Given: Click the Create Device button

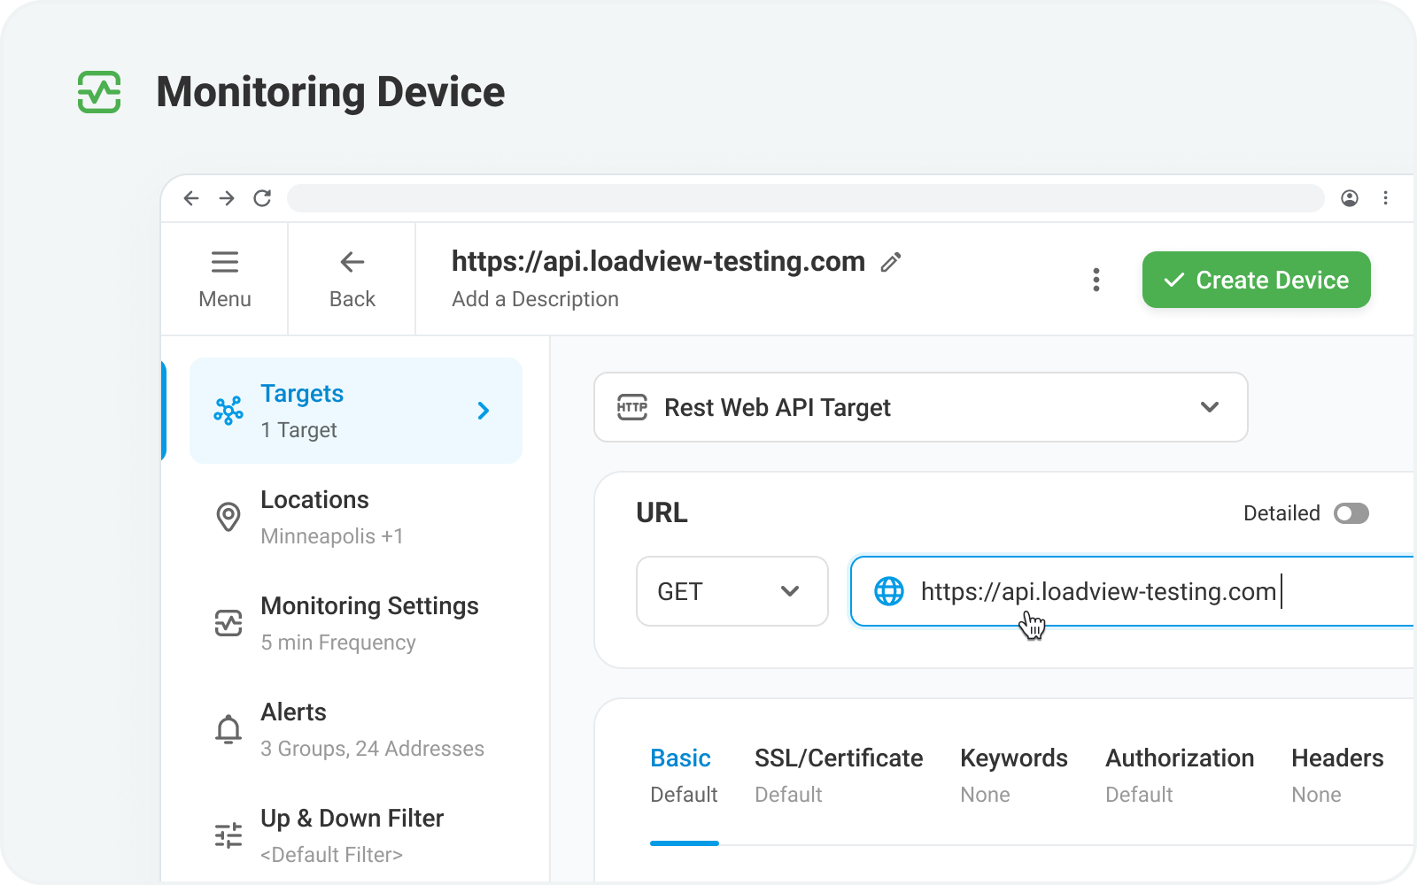Looking at the screenshot, I should (x=1257, y=280).
